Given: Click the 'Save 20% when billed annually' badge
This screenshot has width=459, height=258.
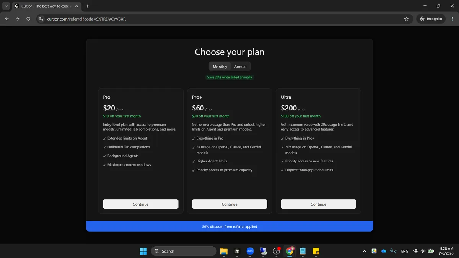Looking at the screenshot, I should [x=229, y=77].
